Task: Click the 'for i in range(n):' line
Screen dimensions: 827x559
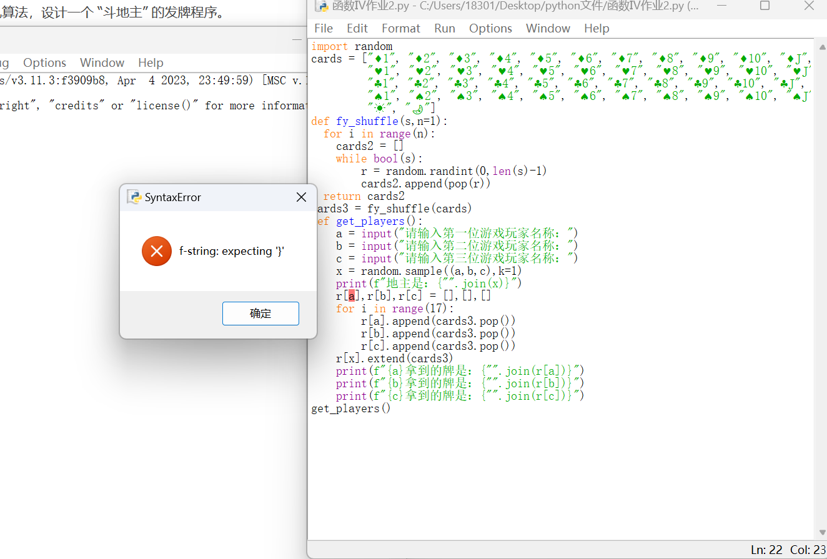Action: (379, 134)
